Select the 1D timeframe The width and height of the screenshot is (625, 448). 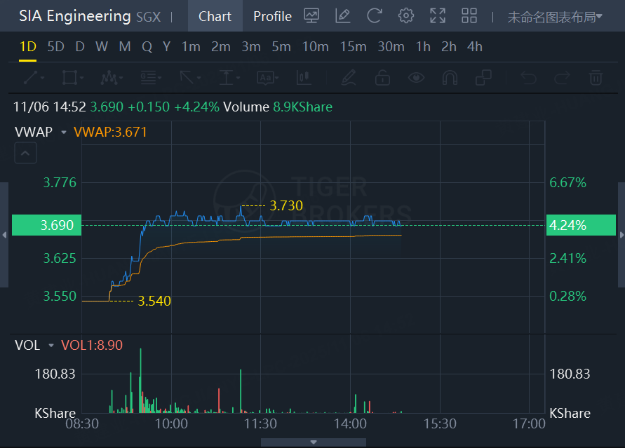click(28, 46)
